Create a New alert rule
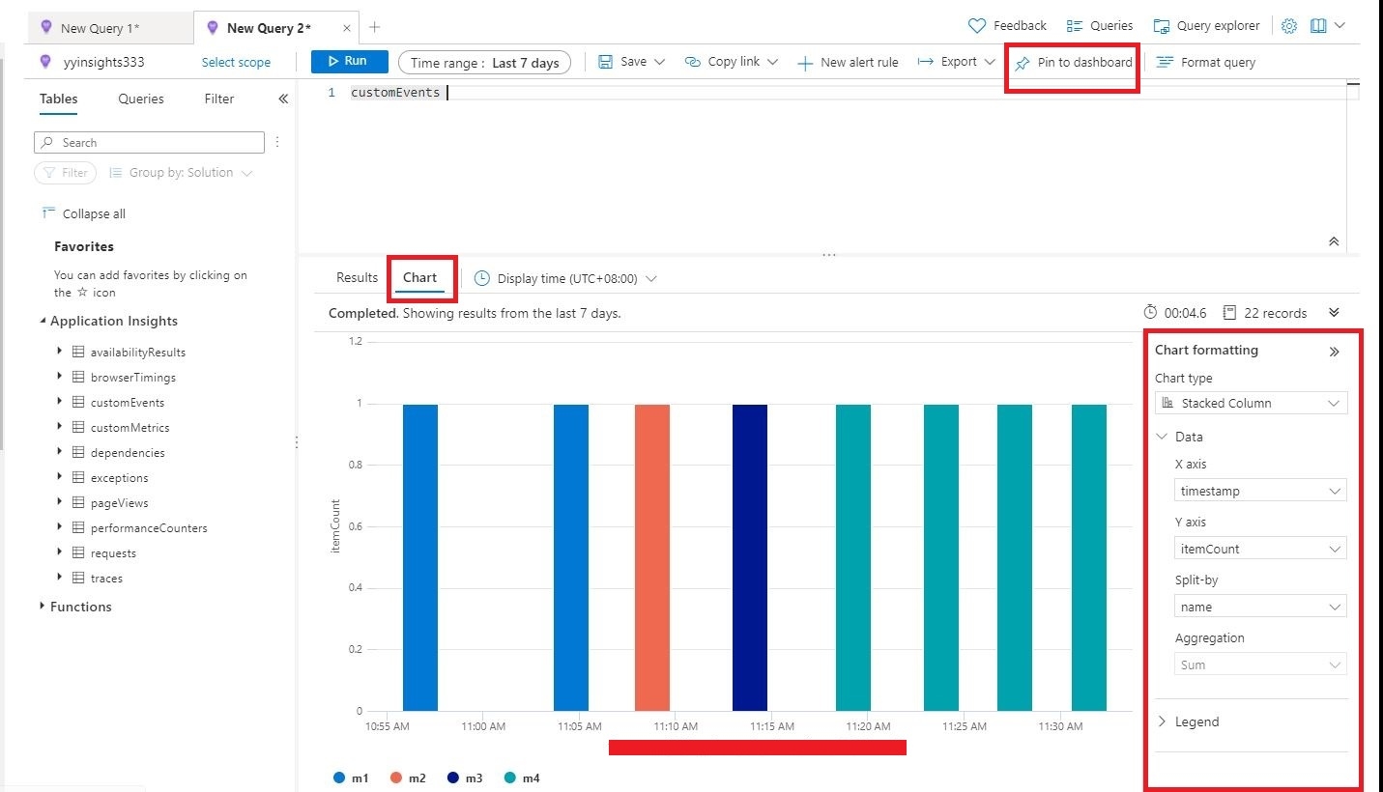 (848, 63)
